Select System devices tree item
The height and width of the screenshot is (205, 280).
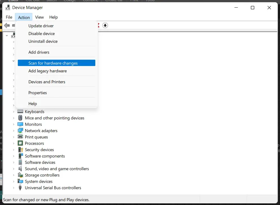point(38,181)
